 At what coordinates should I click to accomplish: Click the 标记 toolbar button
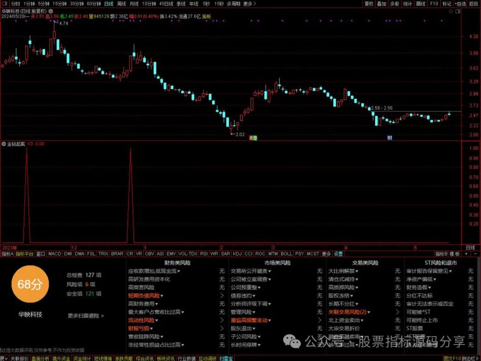447,4
